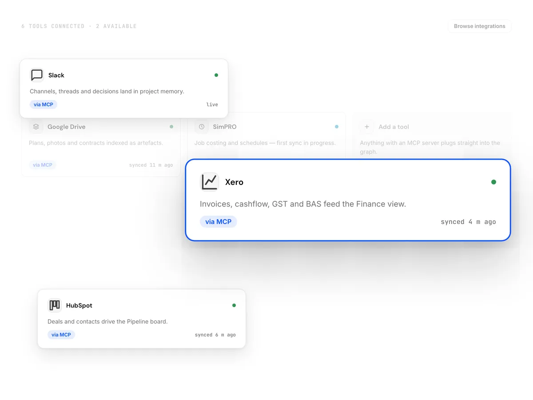Click 'synced 6 m ago' on HubSpot card
Image resolution: width=533 pixels, height=400 pixels.
(215, 335)
